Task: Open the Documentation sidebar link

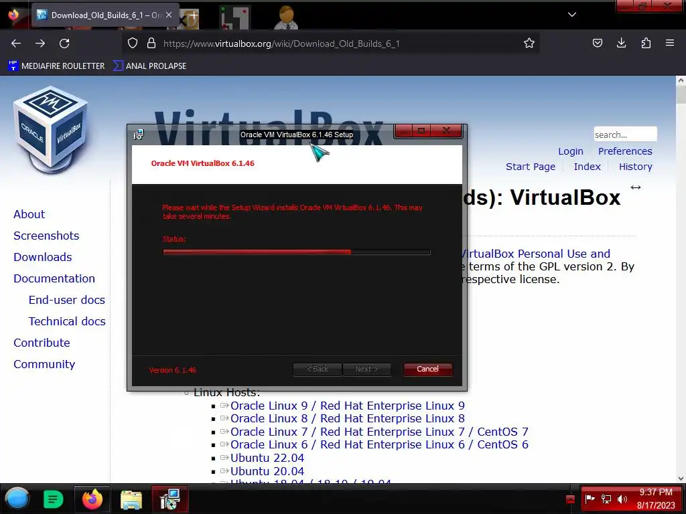Action: 54,278
